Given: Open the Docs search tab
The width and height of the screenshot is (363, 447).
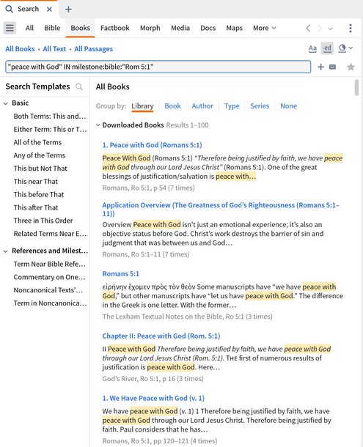Looking at the screenshot, I should [x=208, y=28].
